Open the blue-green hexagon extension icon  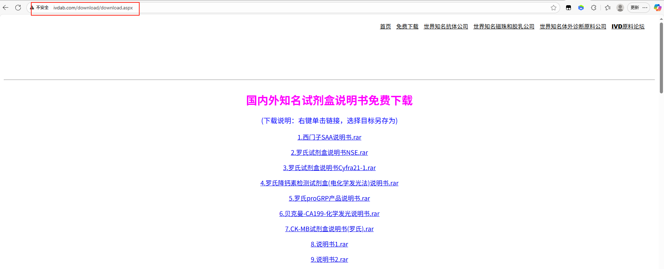pos(581,8)
